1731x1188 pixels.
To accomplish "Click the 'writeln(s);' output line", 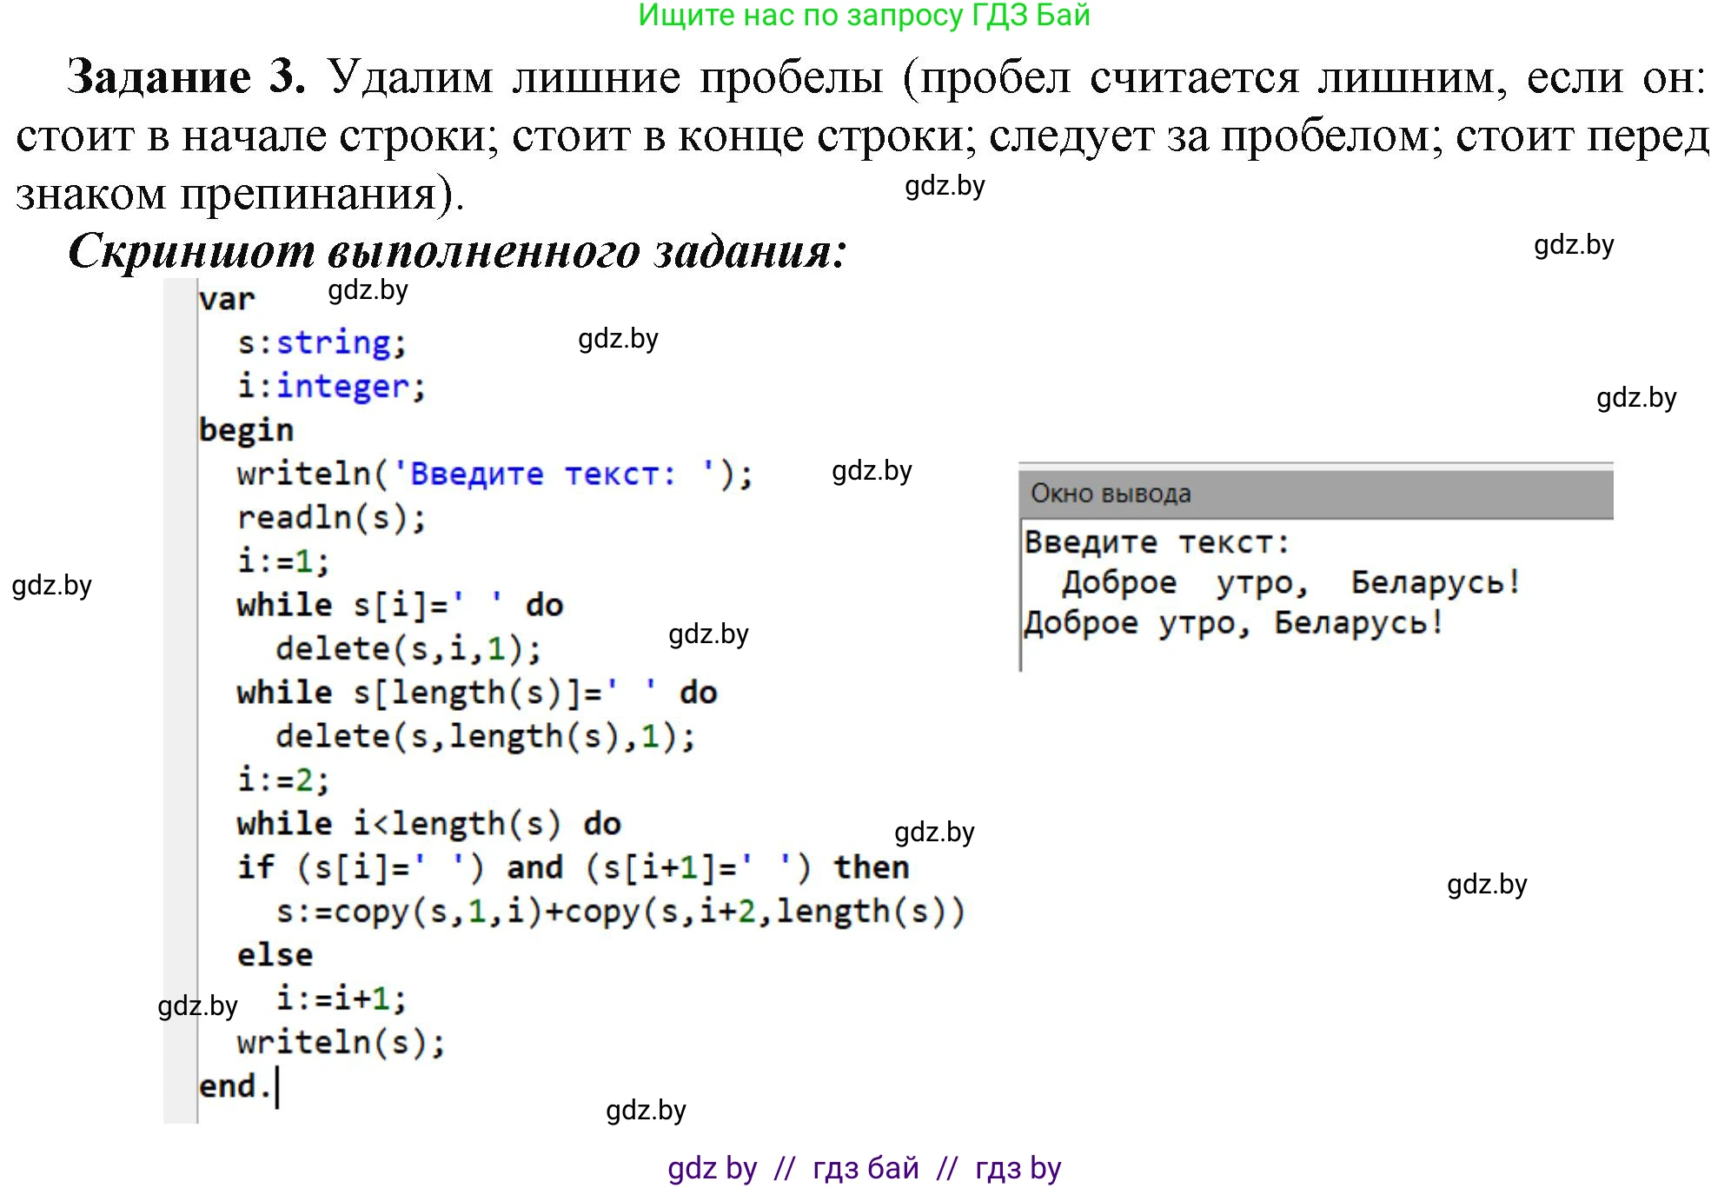I will [341, 1042].
